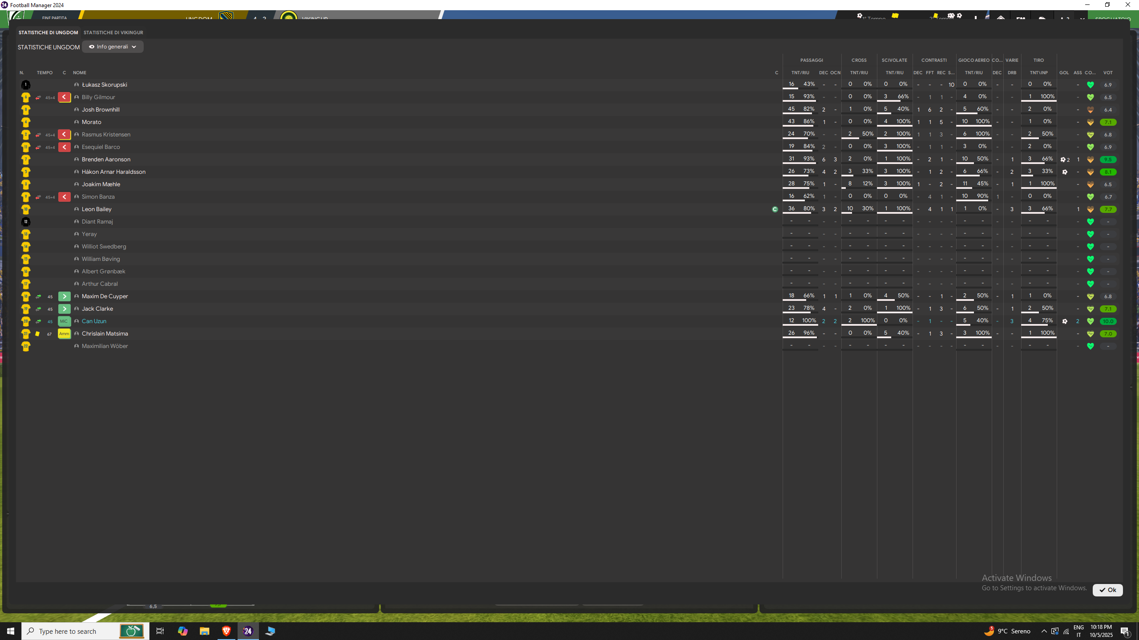Switch to the Statistiche di Vikingur tab

113,32
